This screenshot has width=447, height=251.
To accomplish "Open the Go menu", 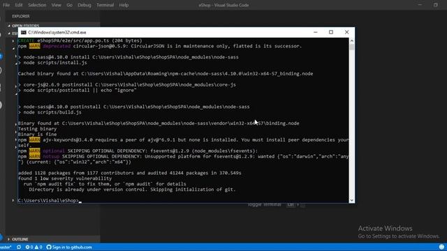I will [x=69, y=5].
